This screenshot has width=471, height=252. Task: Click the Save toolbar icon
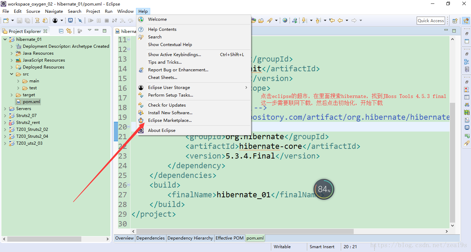tap(19, 21)
